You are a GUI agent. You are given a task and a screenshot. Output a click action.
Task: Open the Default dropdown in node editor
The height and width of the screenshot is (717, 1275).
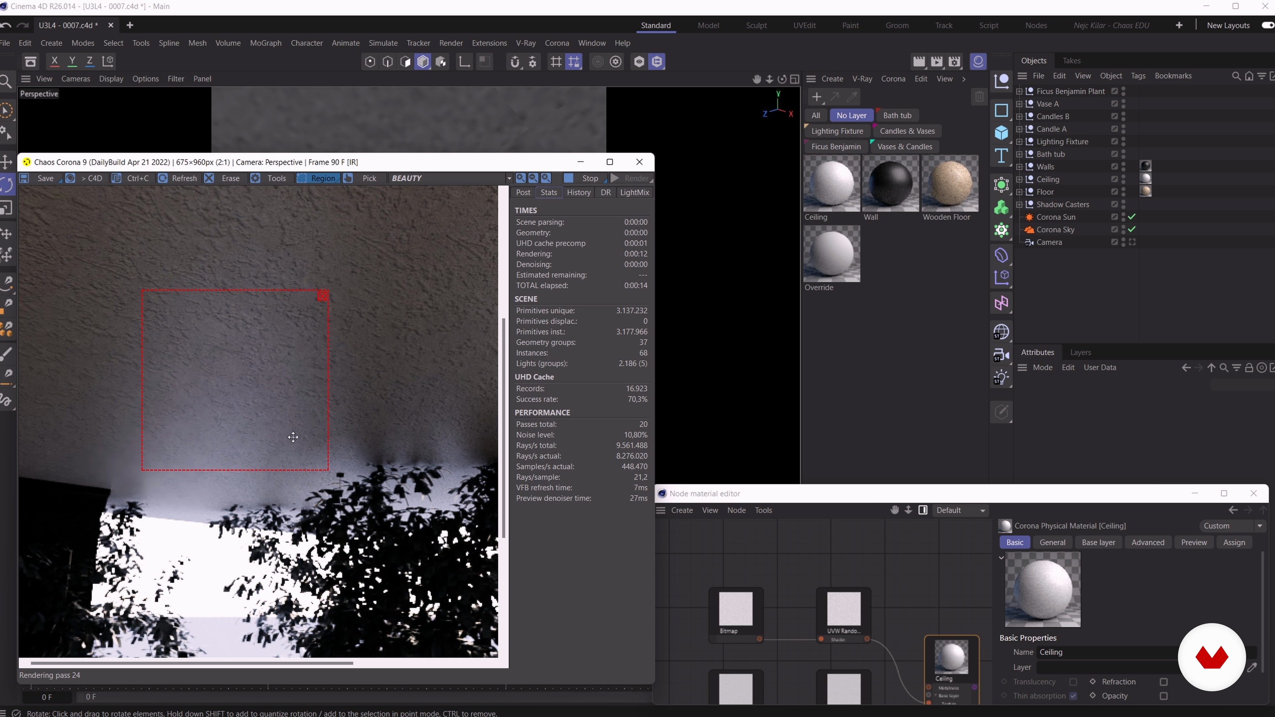pyautogui.click(x=961, y=510)
